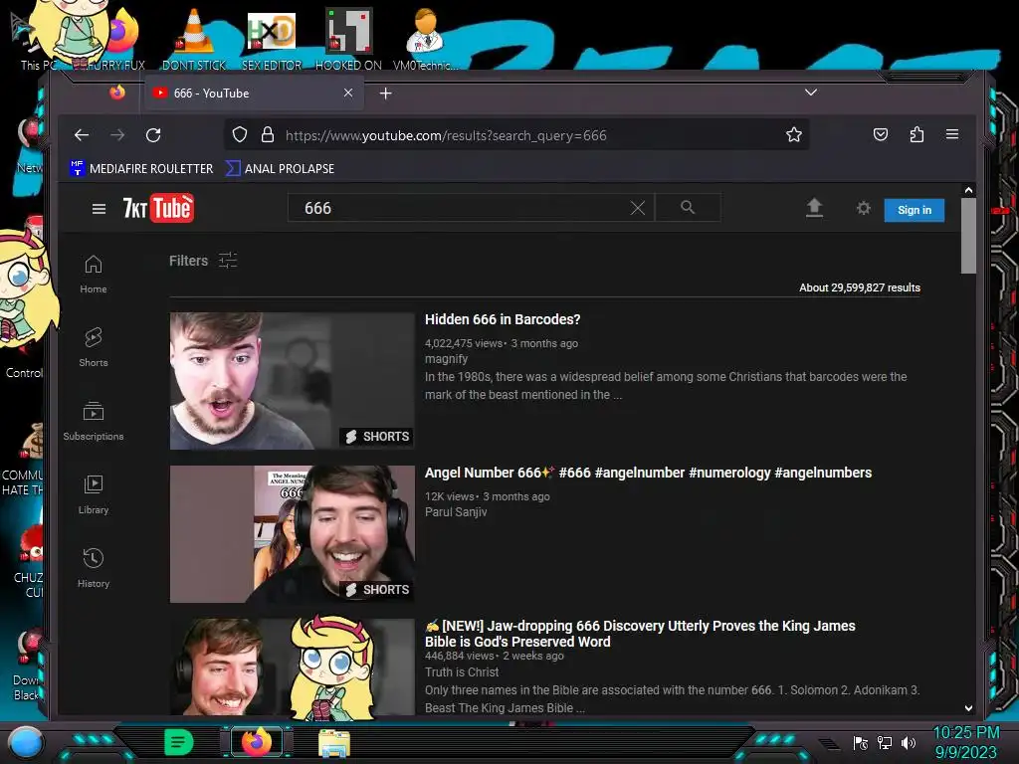Click the volume speaker tray icon
Screen dimensions: 1019x764
point(909,742)
